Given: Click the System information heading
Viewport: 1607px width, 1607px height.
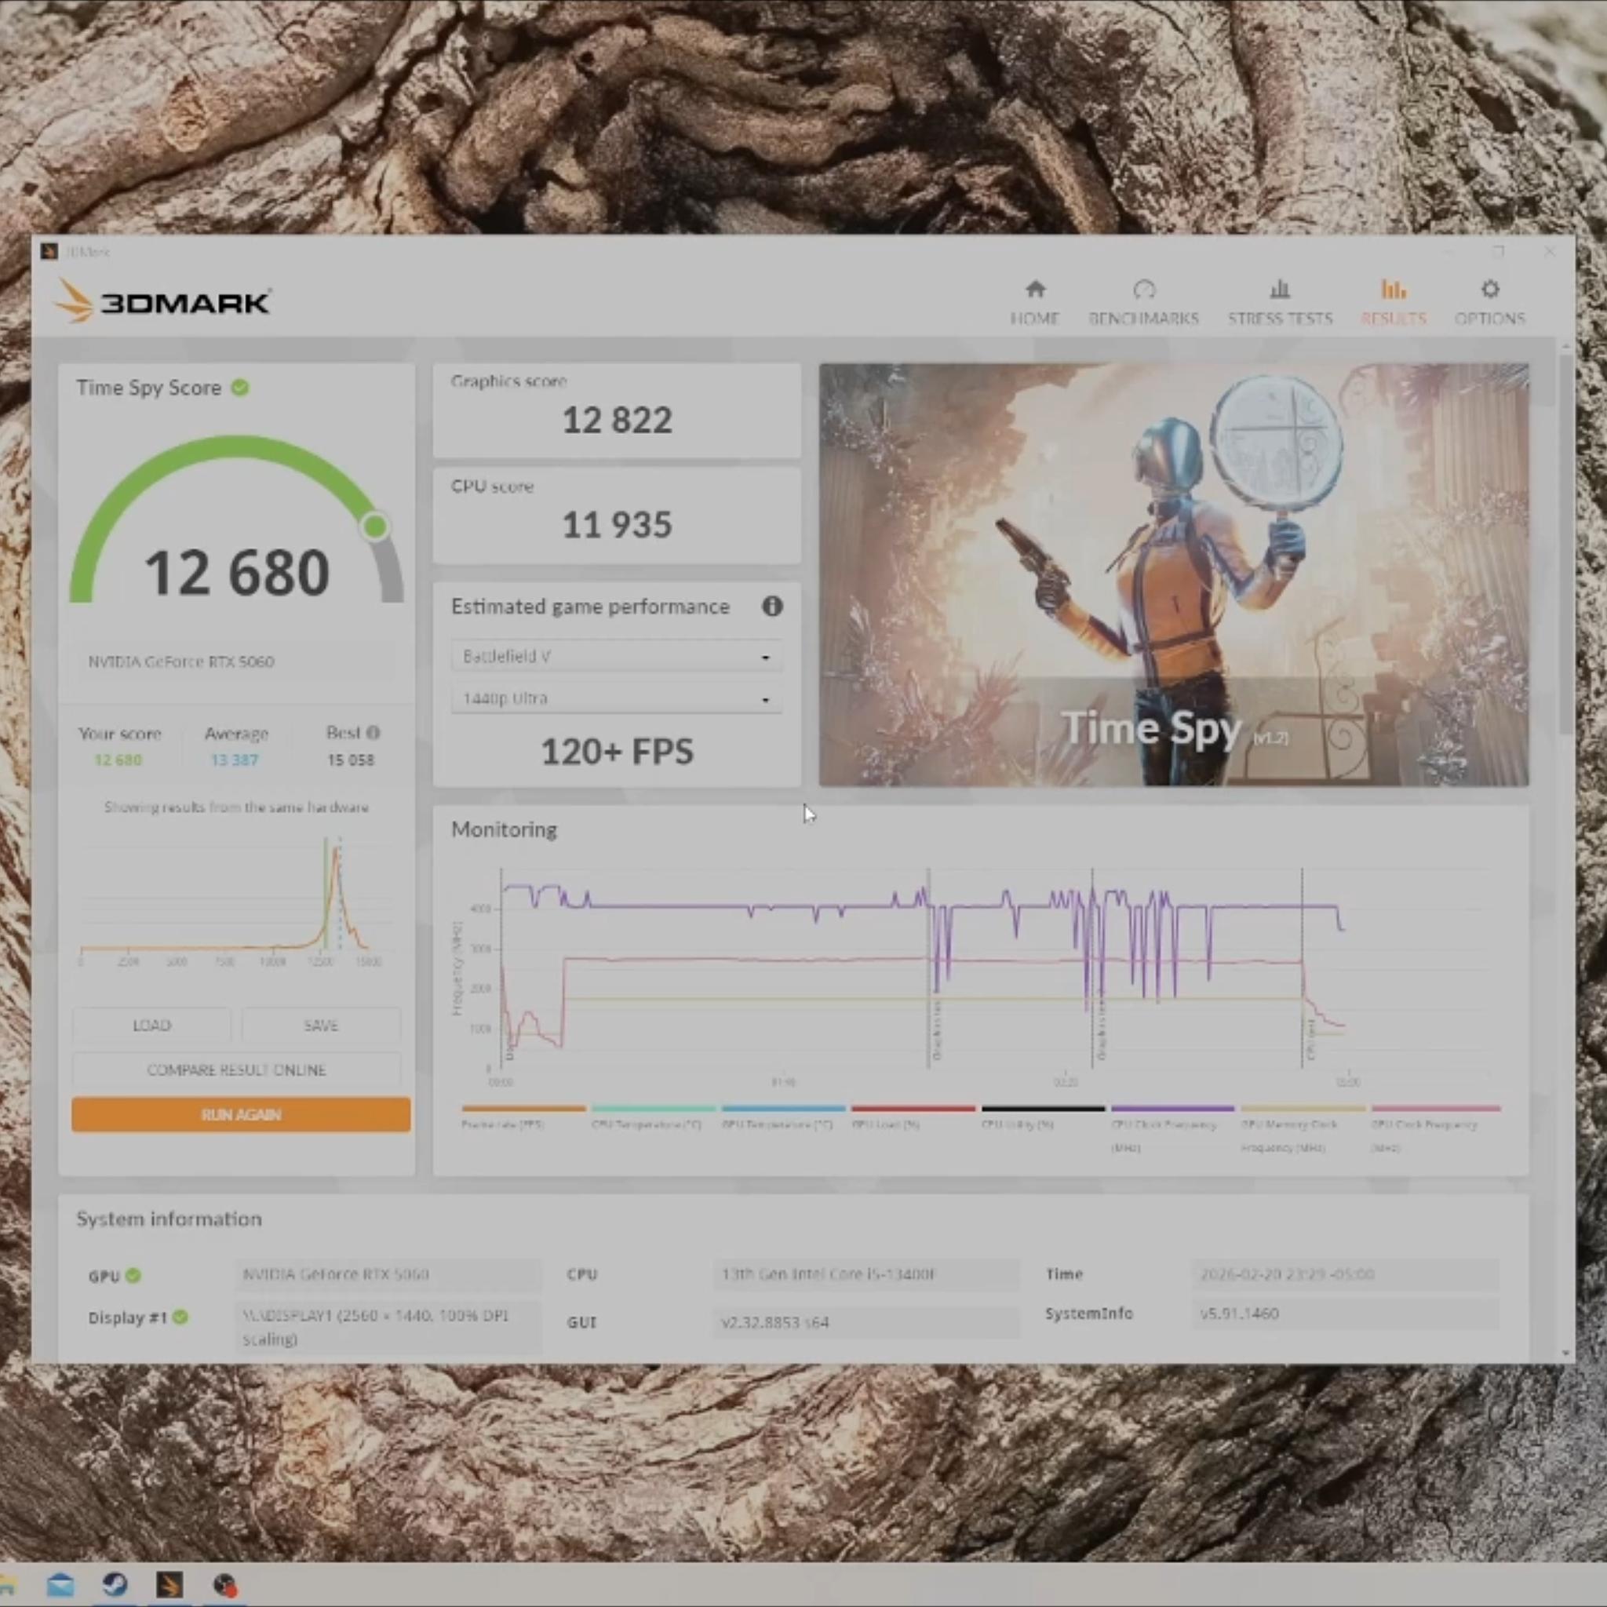Looking at the screenshot, I should [x=169, y=1219].
